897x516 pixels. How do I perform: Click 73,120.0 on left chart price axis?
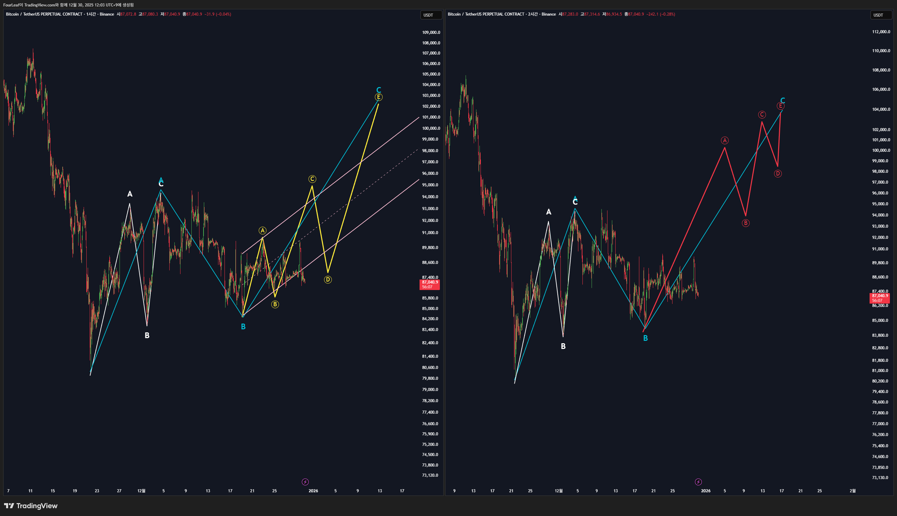[430, 475]
